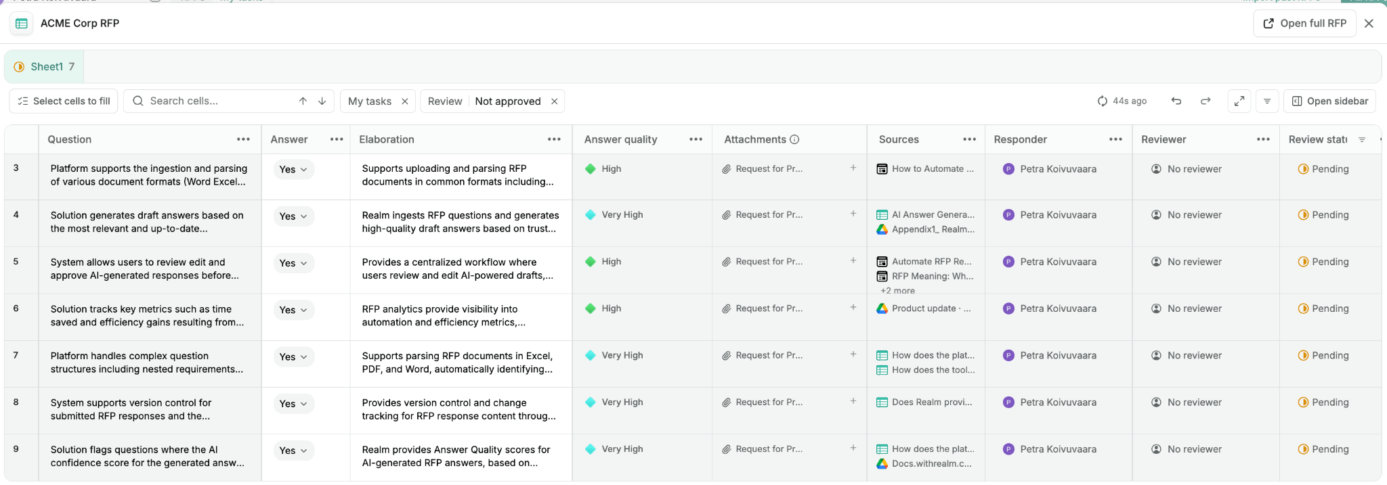The height and width of the screenshot is (485, 1387).
Task: Open Answer quality column options menu
Action: pyautogui.click(x=696, y=139)
